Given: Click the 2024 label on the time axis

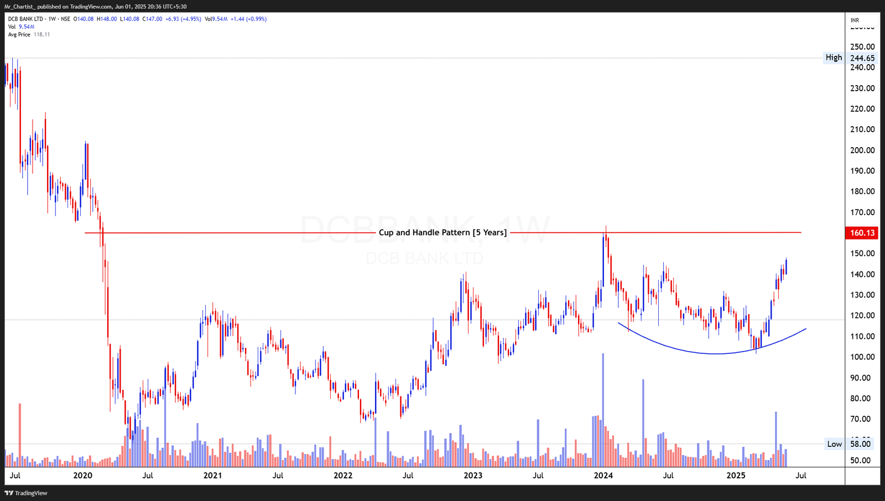Looking at the screenshot, I should (x=603, y=475).
